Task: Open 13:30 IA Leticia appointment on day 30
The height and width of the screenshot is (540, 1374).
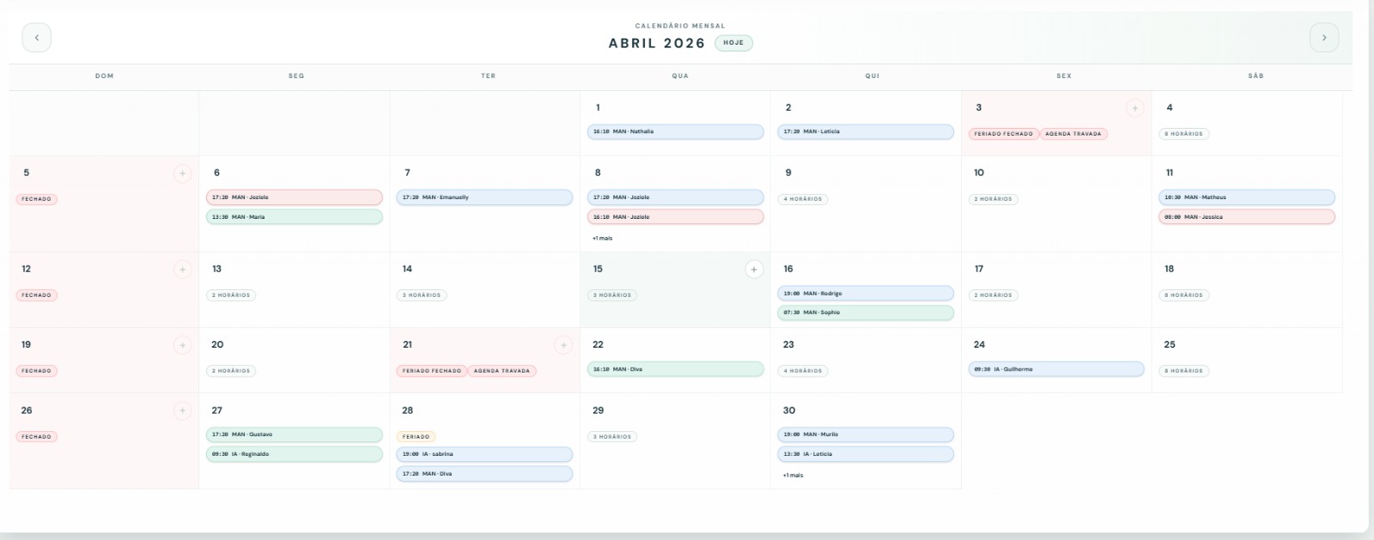Action: [x=866, y=454]
